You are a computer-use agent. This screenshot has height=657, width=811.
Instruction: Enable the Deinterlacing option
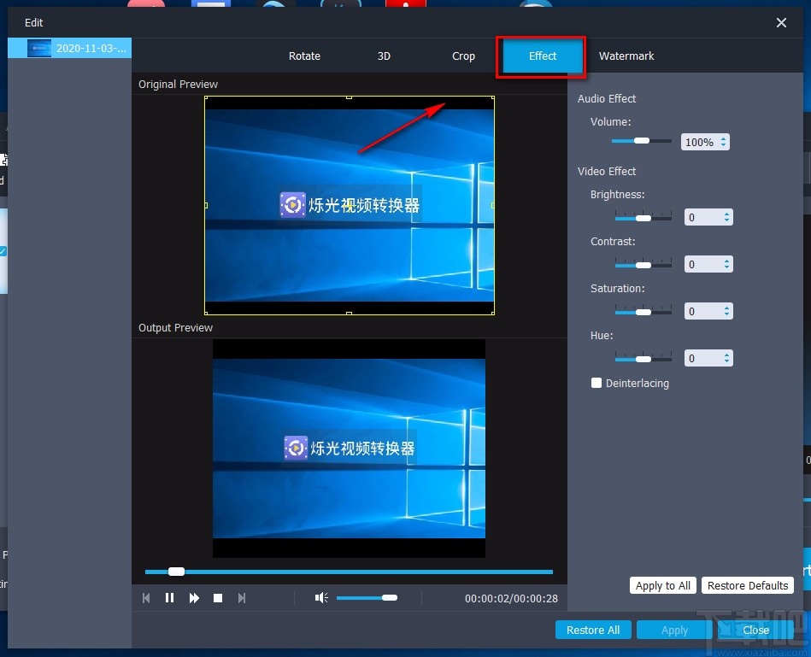pos(596,383)
